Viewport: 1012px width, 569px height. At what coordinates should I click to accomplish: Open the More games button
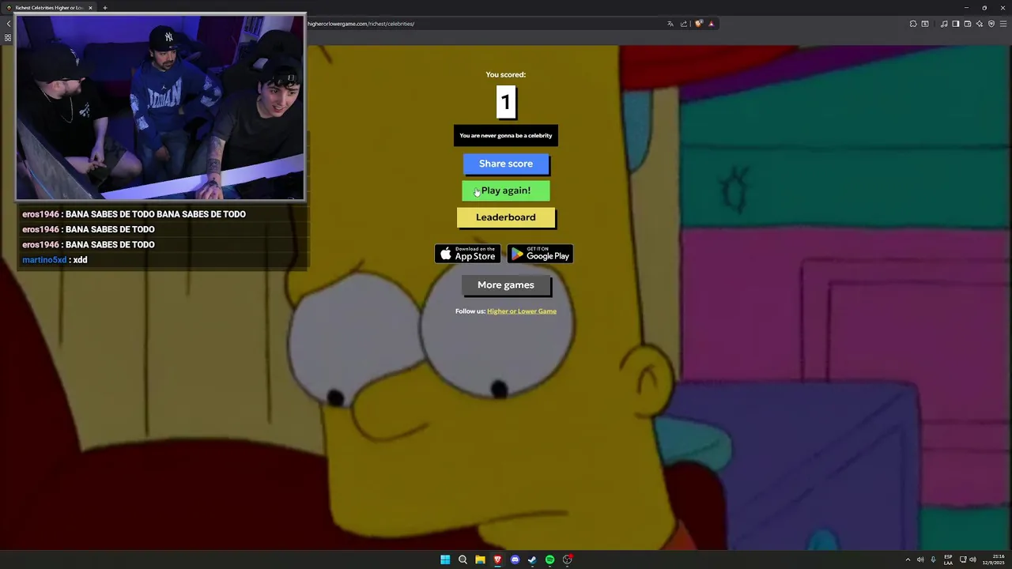pyautogui.click(x=506, y=285)
